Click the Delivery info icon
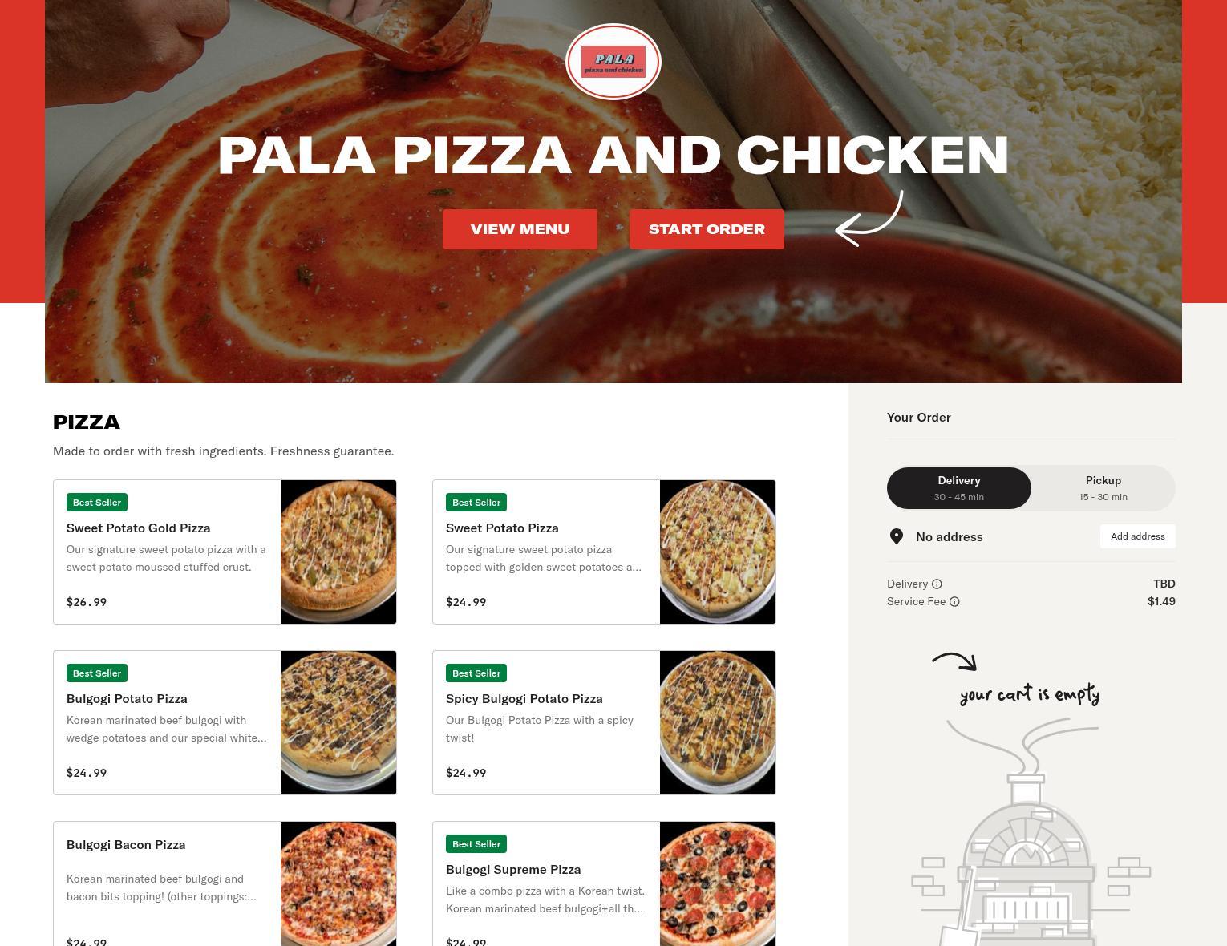The height and width of the screenshot is (946, 1227). [x=937, y=584]
